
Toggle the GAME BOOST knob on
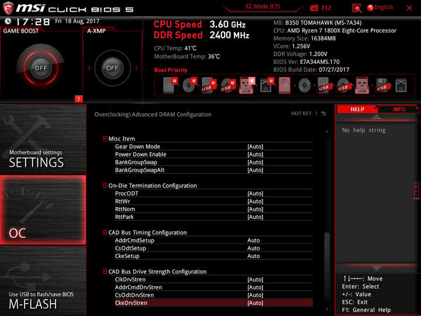(x=41, y=68)
